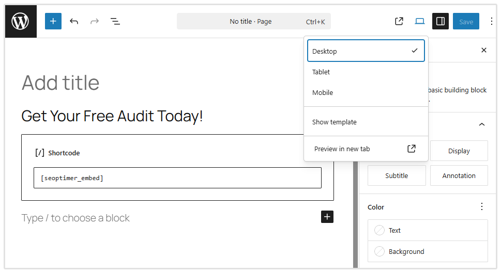
Task: Undo the last change
Action: pos(74,21)
